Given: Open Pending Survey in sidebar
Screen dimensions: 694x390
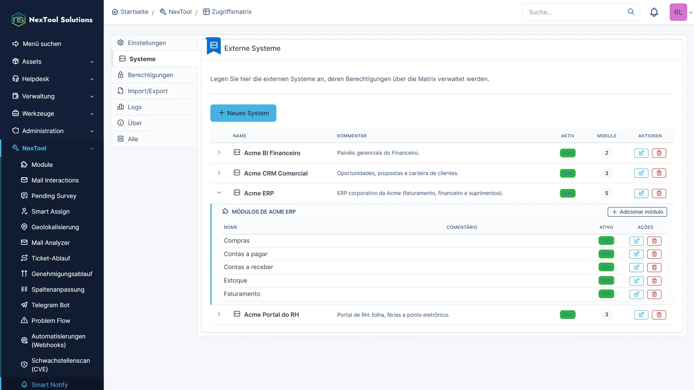Looking at the screenshot, I should tap(52, 196).
